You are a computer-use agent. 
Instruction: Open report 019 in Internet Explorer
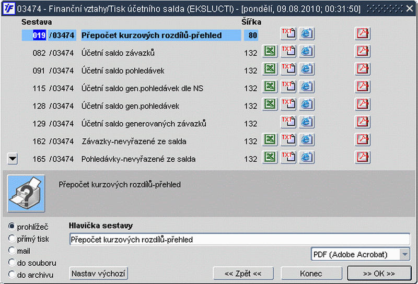(307, 34)
